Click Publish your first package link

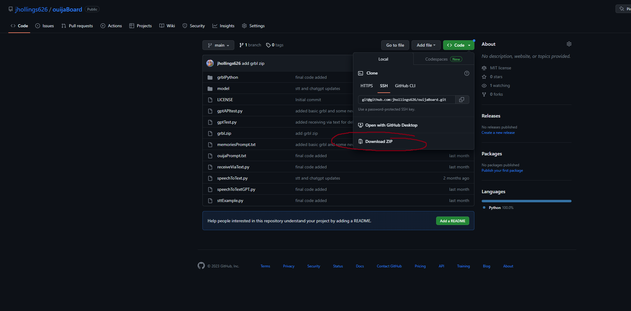[x=502, y=170]
